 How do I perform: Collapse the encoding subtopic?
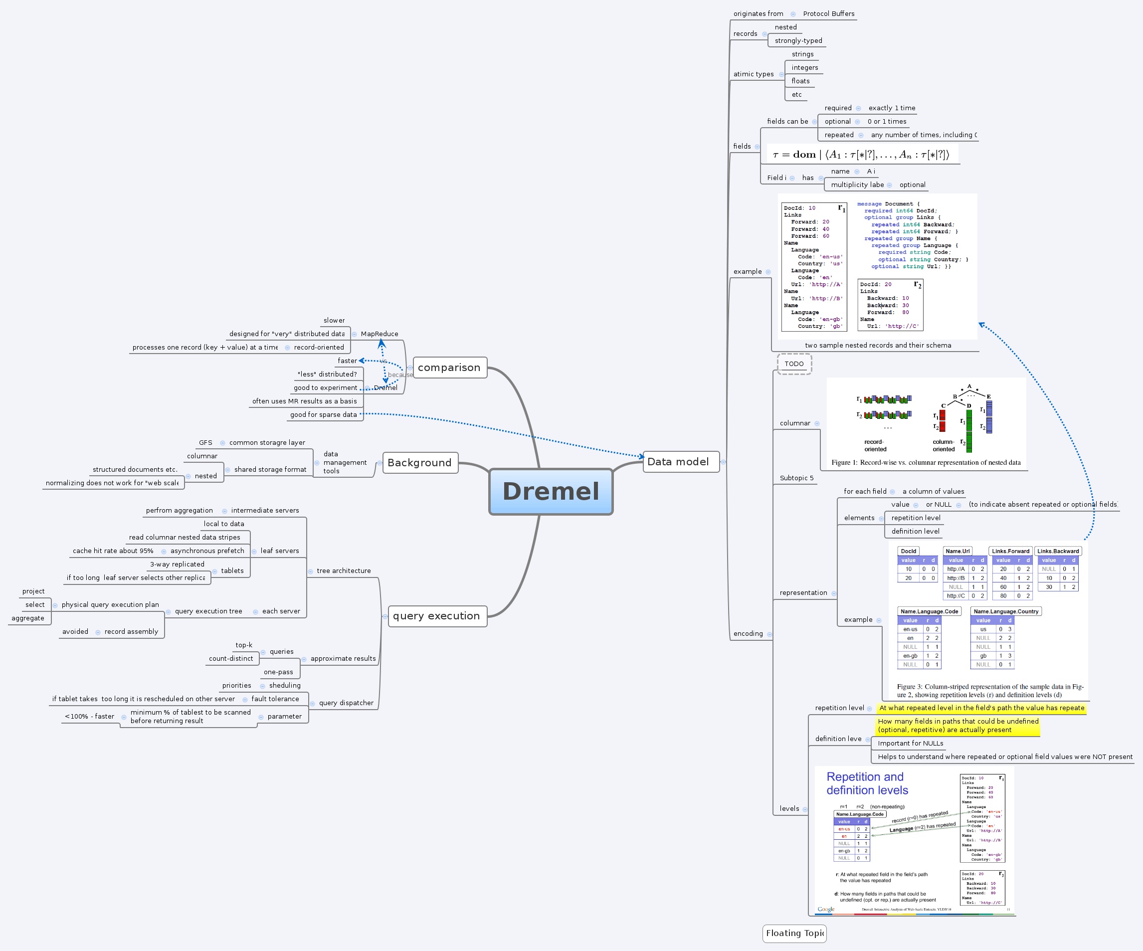[x=769, y=634]
